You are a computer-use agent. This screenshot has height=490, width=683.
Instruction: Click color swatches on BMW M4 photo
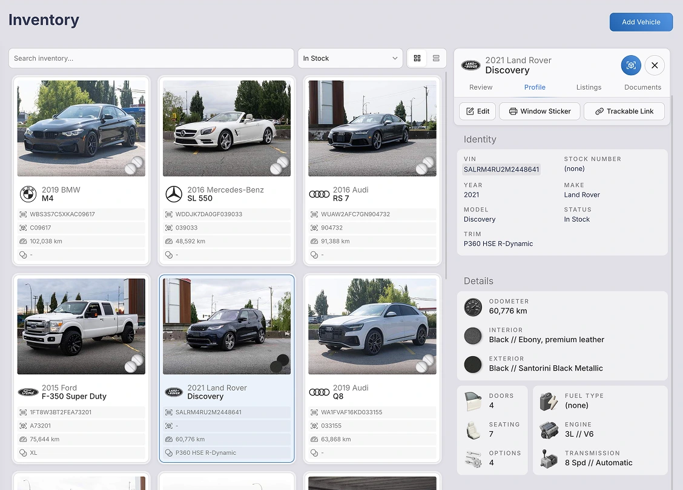coord(134,165)
